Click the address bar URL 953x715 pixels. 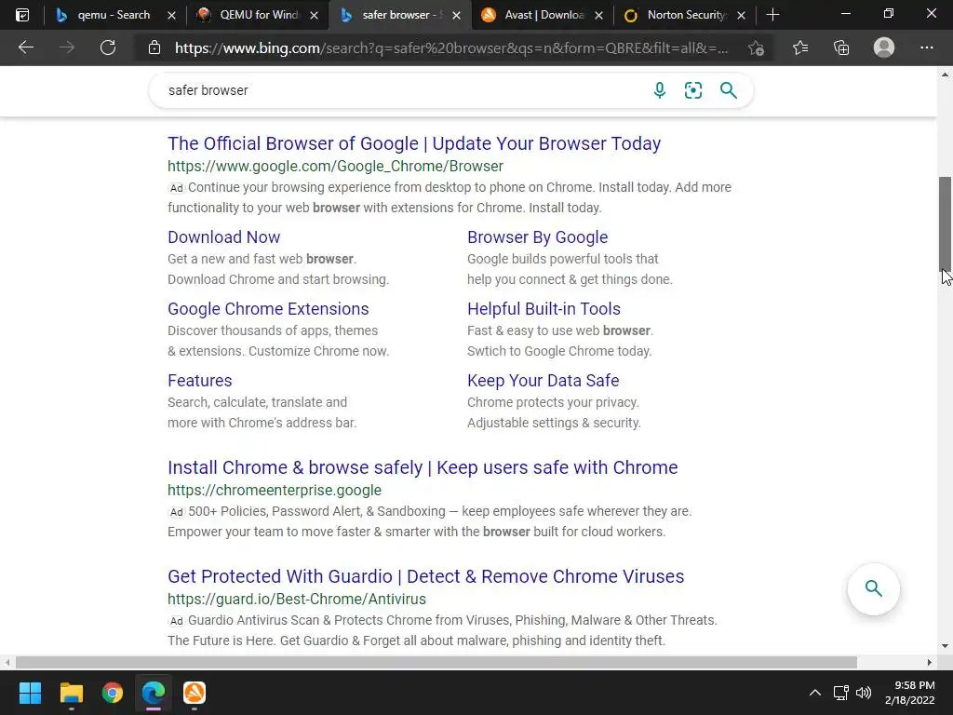click(451, 48)
